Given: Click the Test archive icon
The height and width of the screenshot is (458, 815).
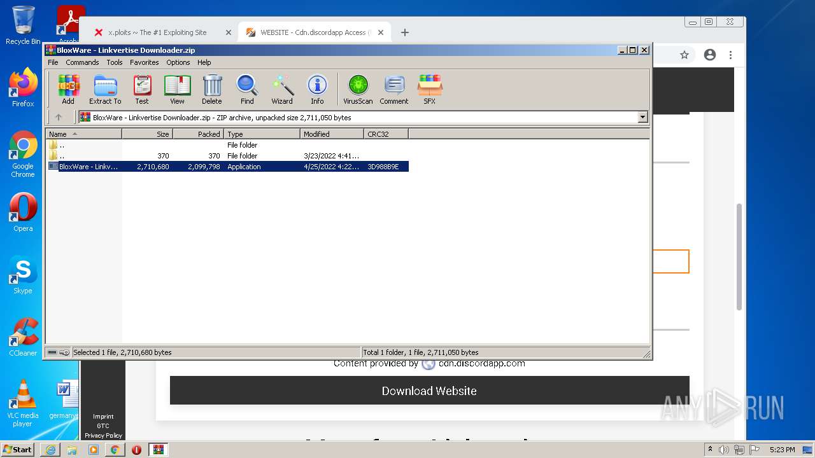Looking at the screenshot, I should [x=142, y=89].
